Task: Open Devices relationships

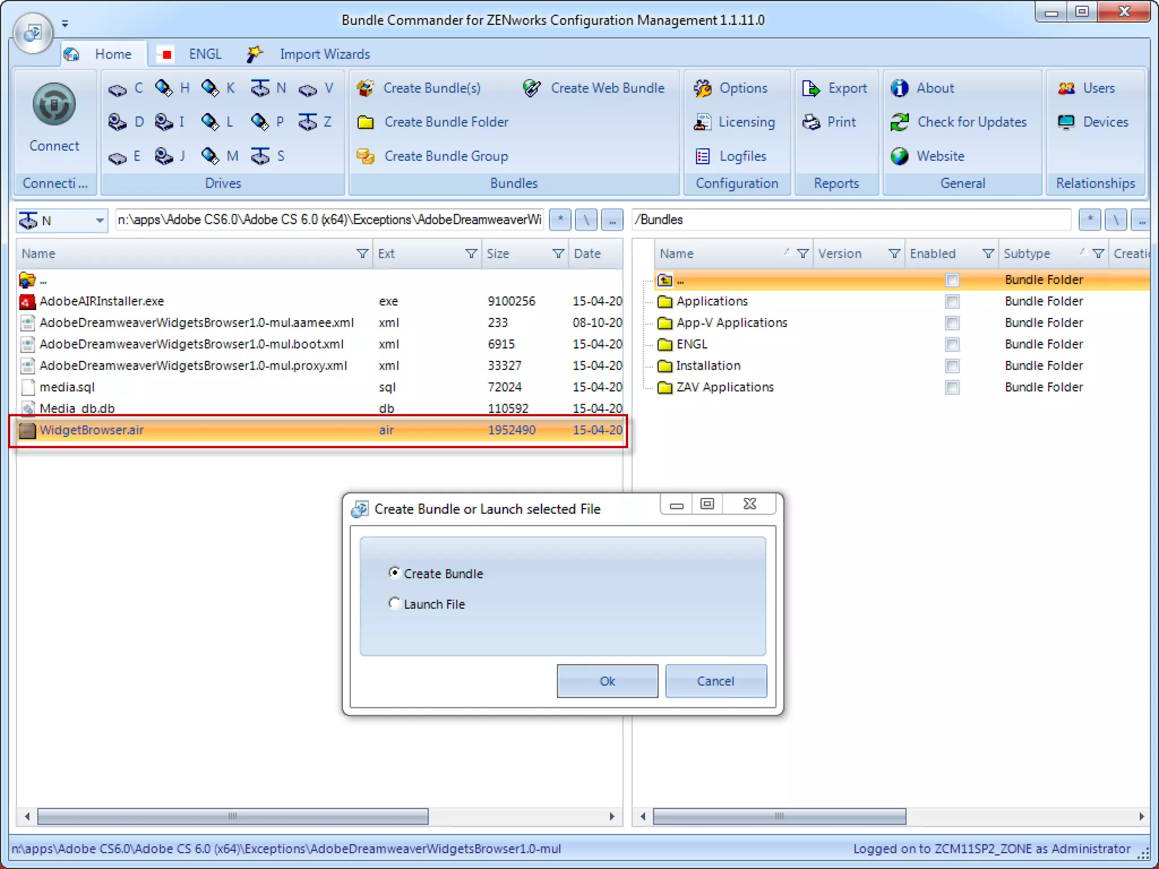Action: pos(1093,122)
